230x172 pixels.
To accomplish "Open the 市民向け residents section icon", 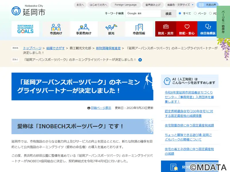I will (x=56, y=29).
